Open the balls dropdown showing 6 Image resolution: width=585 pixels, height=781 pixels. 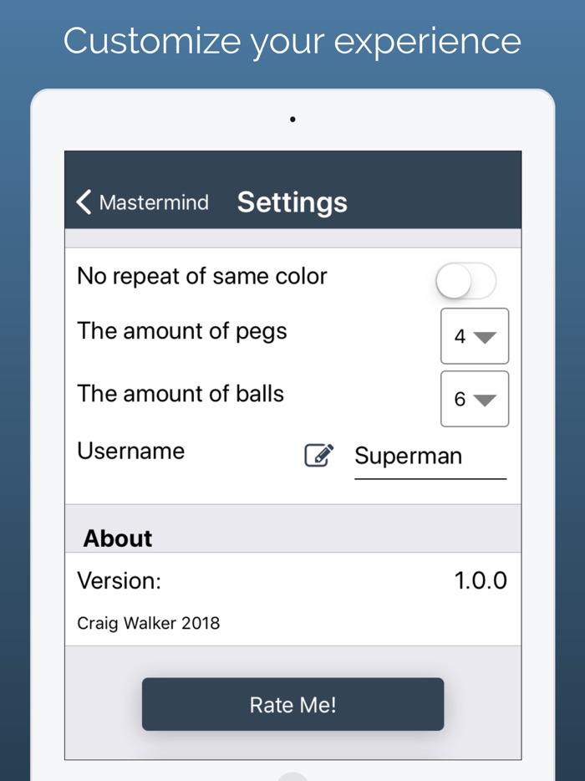[x=474, y=399]
